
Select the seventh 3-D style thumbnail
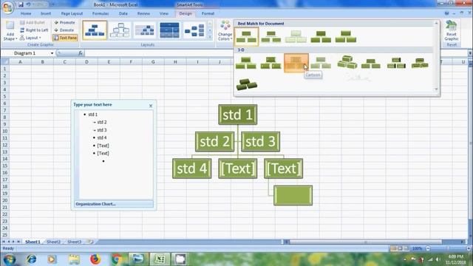pos(396,63)
